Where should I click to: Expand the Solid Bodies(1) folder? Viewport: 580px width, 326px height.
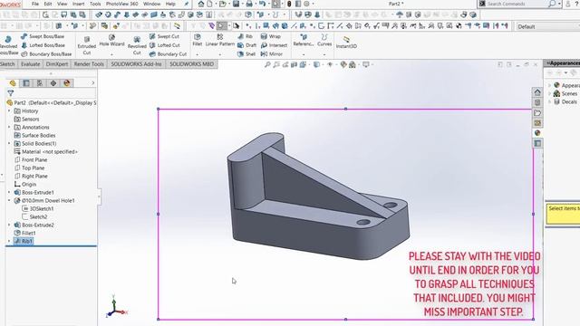(9, 143)
